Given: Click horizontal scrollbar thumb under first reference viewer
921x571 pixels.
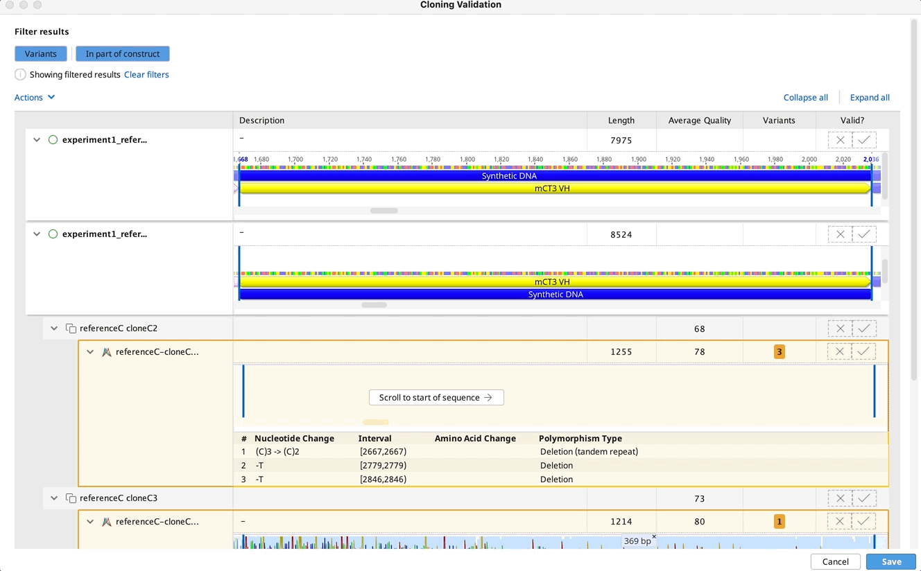Looking at the screenshot, I should click(x=384, y=211).
